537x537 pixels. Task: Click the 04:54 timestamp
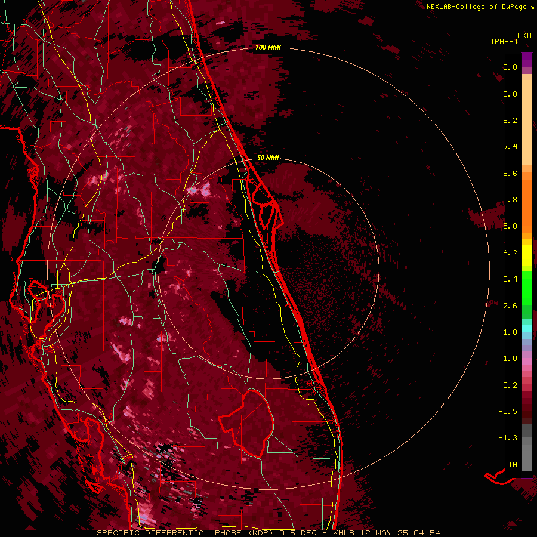click(x=427, y=533)
